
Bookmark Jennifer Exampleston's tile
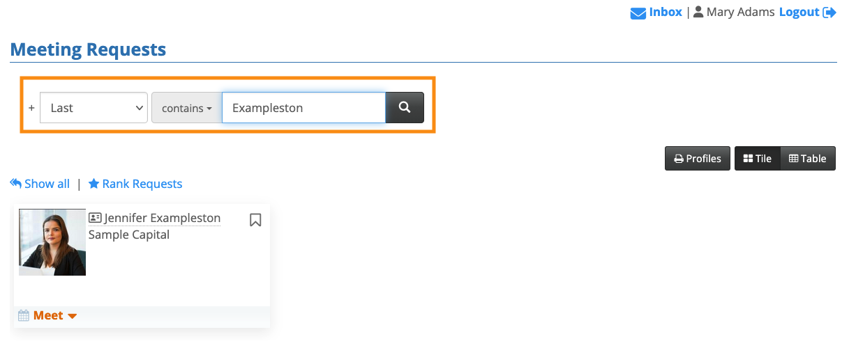coord(255,220)
